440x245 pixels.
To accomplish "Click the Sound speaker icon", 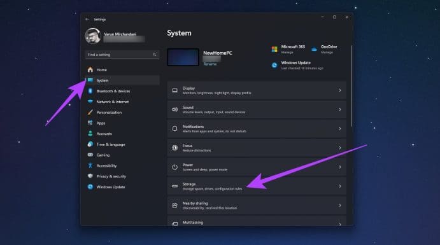I will [175, 109].
